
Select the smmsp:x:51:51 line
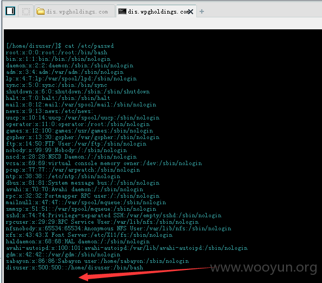click(81, 209)
